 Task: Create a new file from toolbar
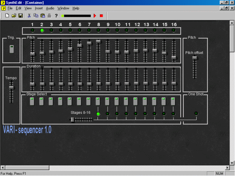click(7, 16)
